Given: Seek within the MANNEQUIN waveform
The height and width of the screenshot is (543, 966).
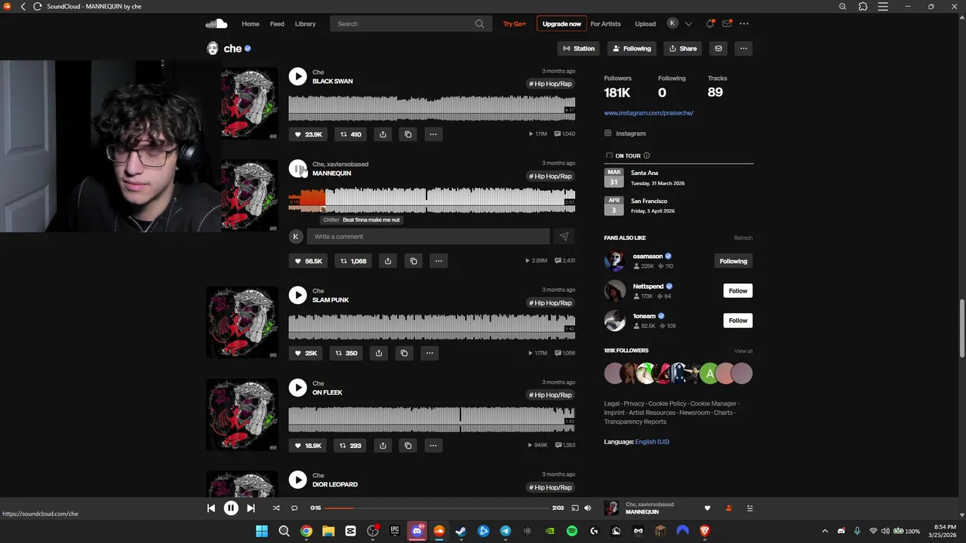Looking at the screenshot, I should pos(432,201).
